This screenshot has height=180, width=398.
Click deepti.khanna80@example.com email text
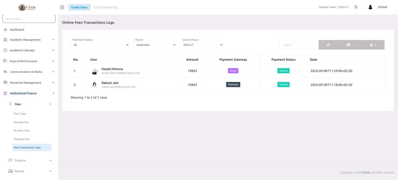[121, 73]
